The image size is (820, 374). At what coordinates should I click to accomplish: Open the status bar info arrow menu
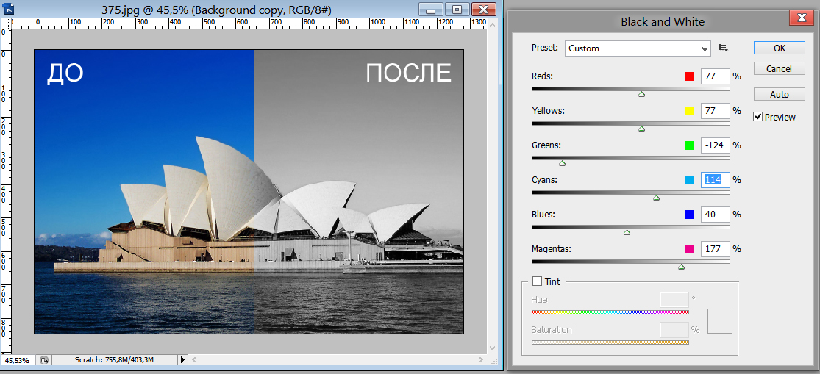tap(182, 360)
